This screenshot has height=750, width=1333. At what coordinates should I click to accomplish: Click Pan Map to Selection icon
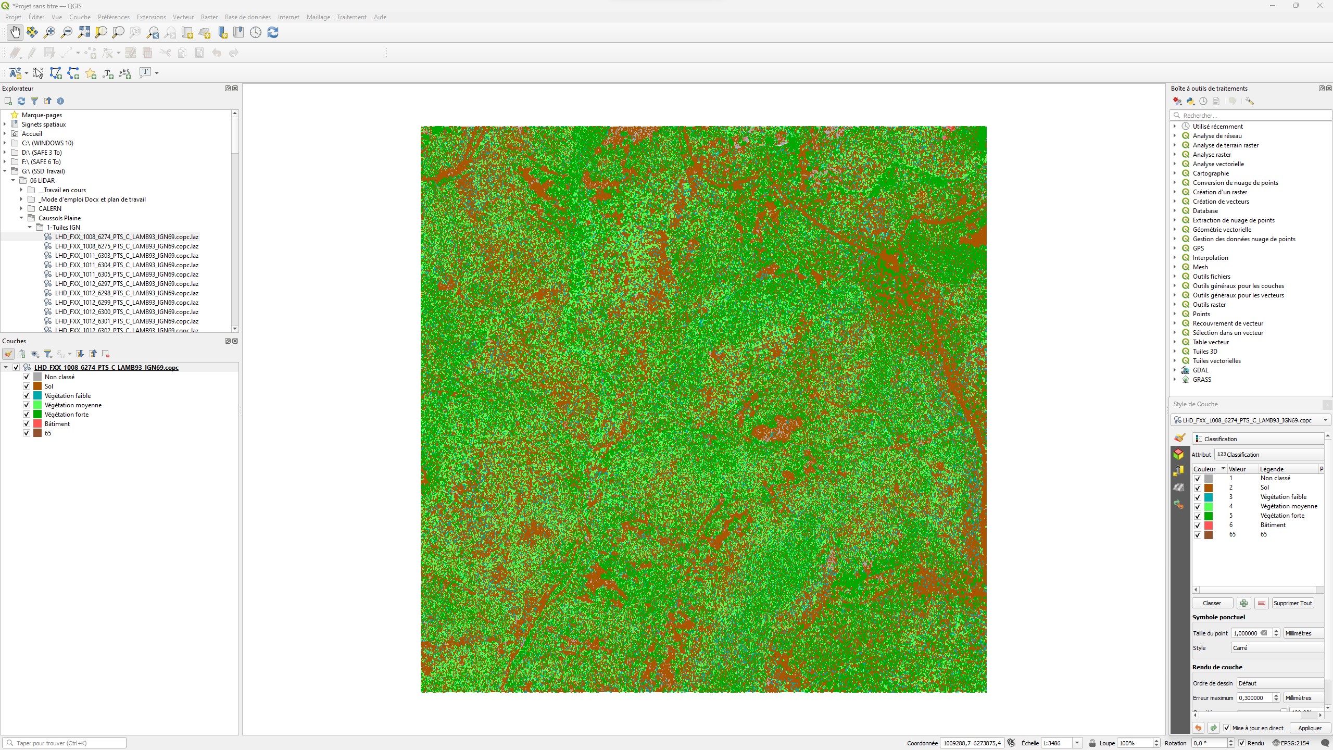click(x=32, y=32)
